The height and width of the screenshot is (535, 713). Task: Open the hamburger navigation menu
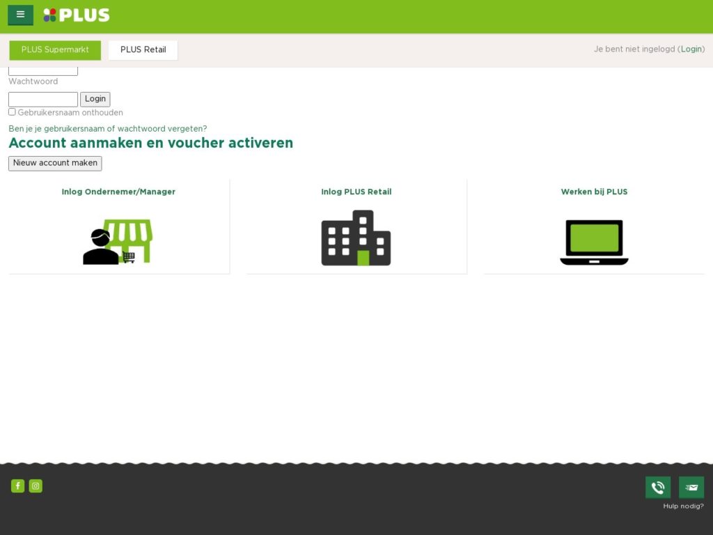20,15
